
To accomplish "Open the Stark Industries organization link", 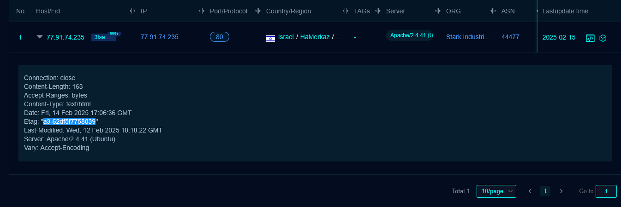I will point(468,37).
